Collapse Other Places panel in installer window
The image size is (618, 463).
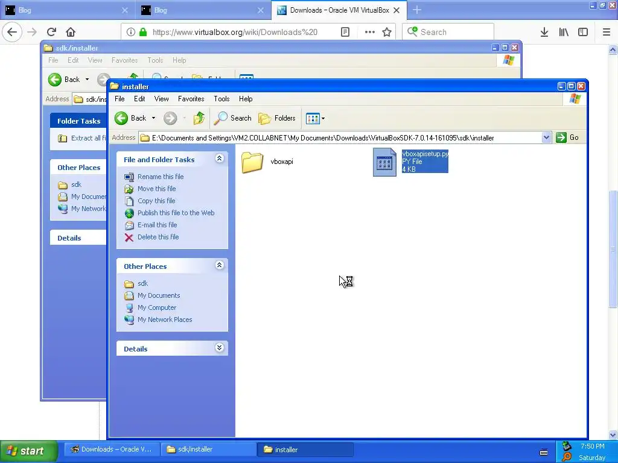pyautogui.click(x=220, y=265)
